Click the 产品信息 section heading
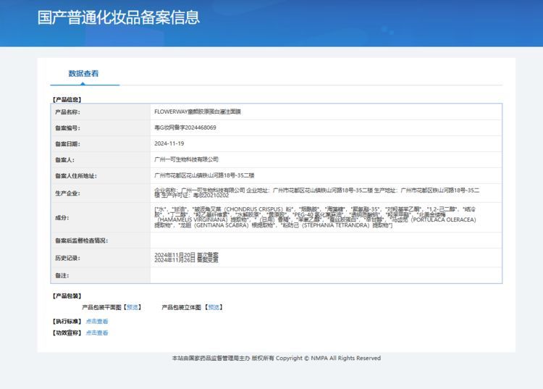 coord(67,99)
